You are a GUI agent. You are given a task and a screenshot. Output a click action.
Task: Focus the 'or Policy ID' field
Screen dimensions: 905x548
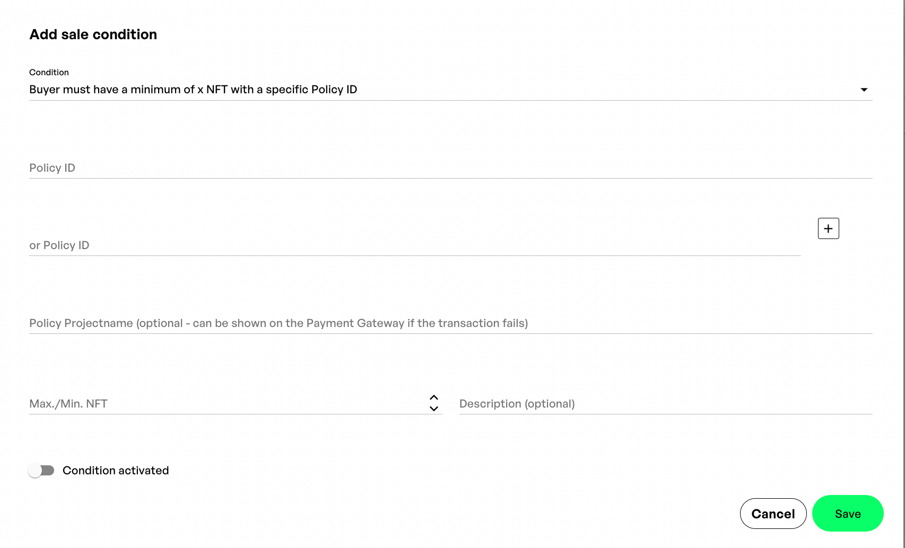414,245
